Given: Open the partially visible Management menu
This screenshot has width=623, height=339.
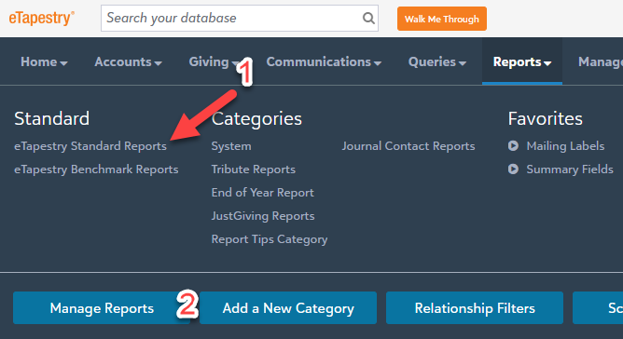Looking at the screenshot, I should pyautogui.click(x=601, y=61).
